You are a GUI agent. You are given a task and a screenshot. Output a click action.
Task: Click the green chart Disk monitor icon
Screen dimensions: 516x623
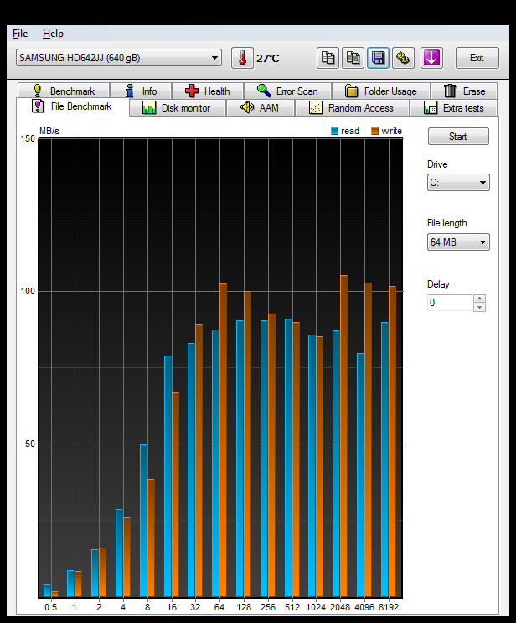149,107
